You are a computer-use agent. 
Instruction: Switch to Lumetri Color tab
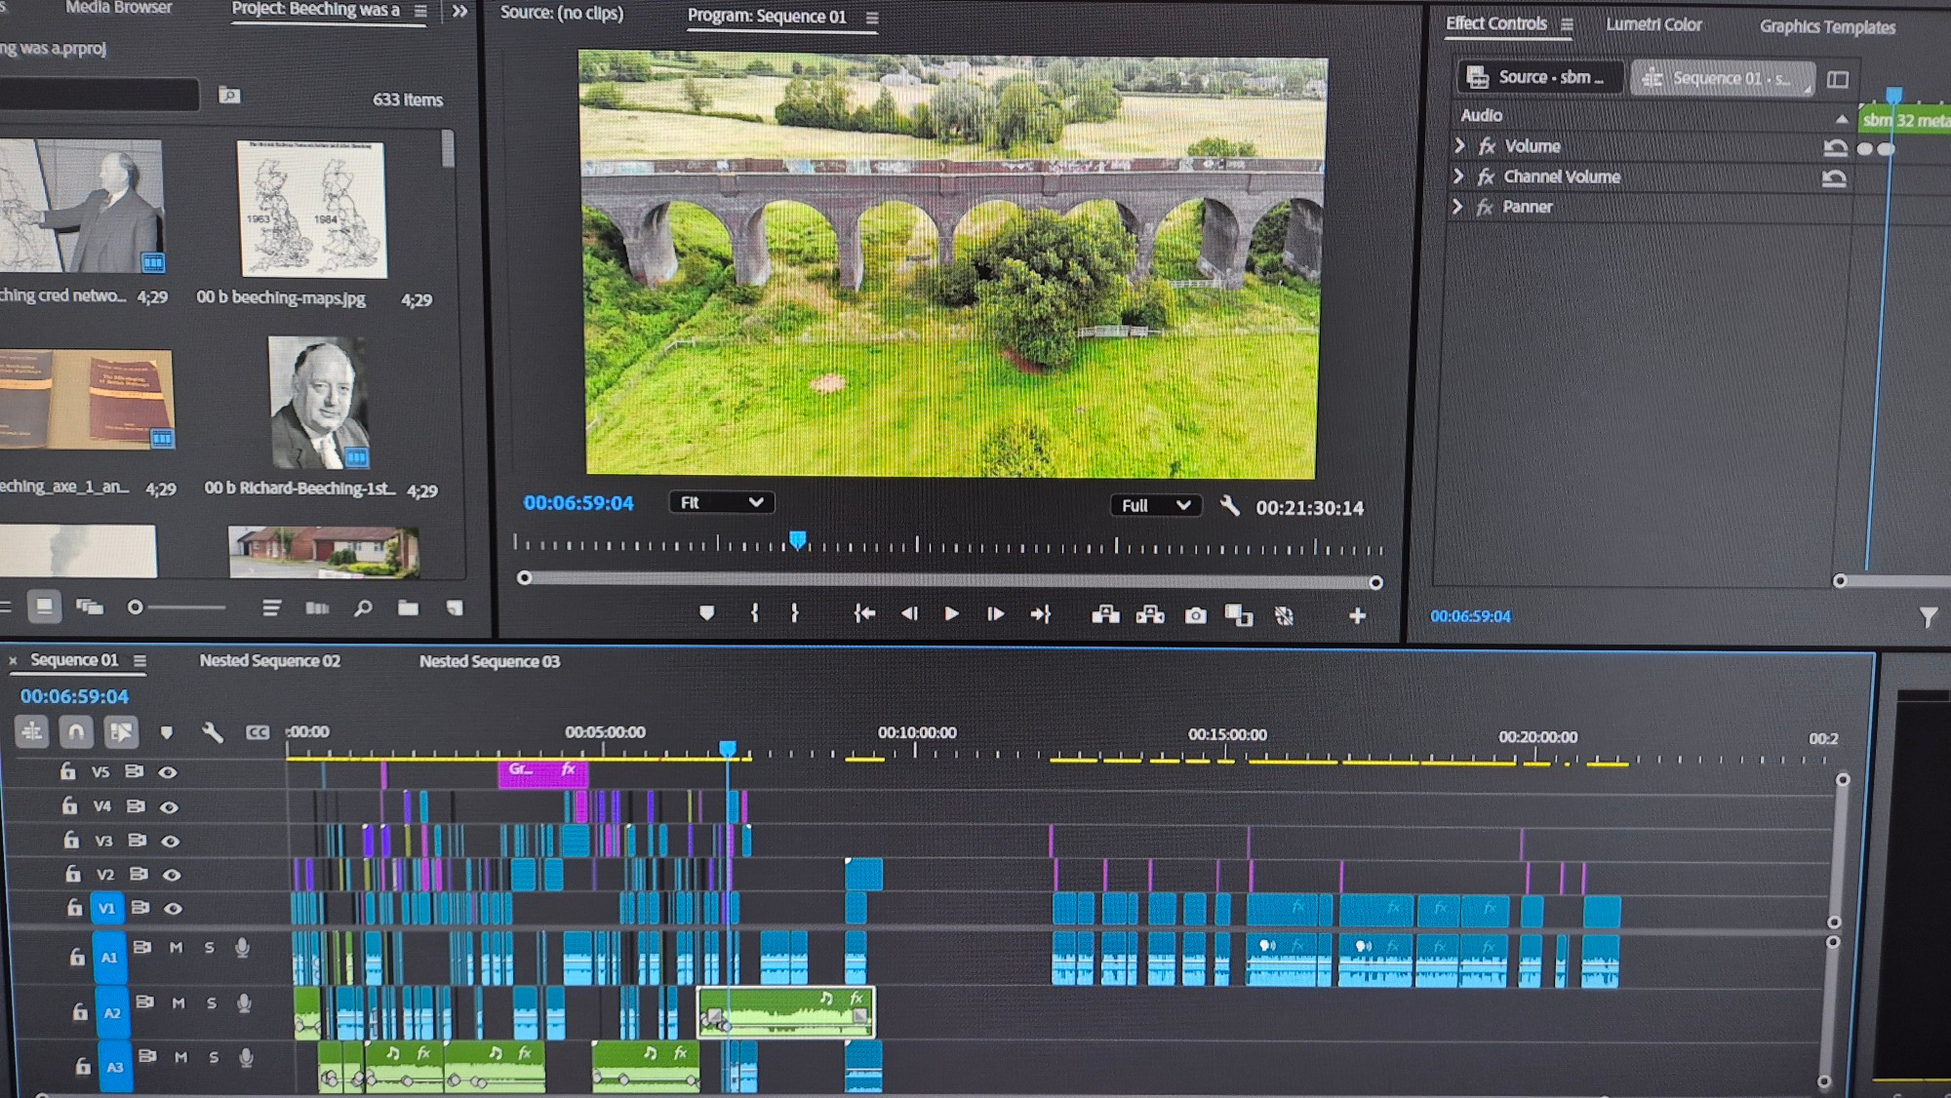click(1653, 24)
